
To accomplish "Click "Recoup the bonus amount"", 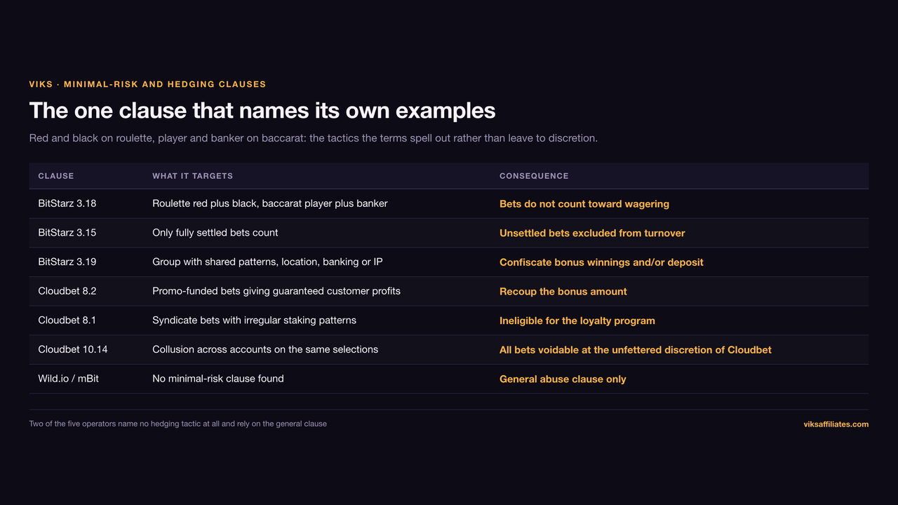I will [x=563, y=291].
